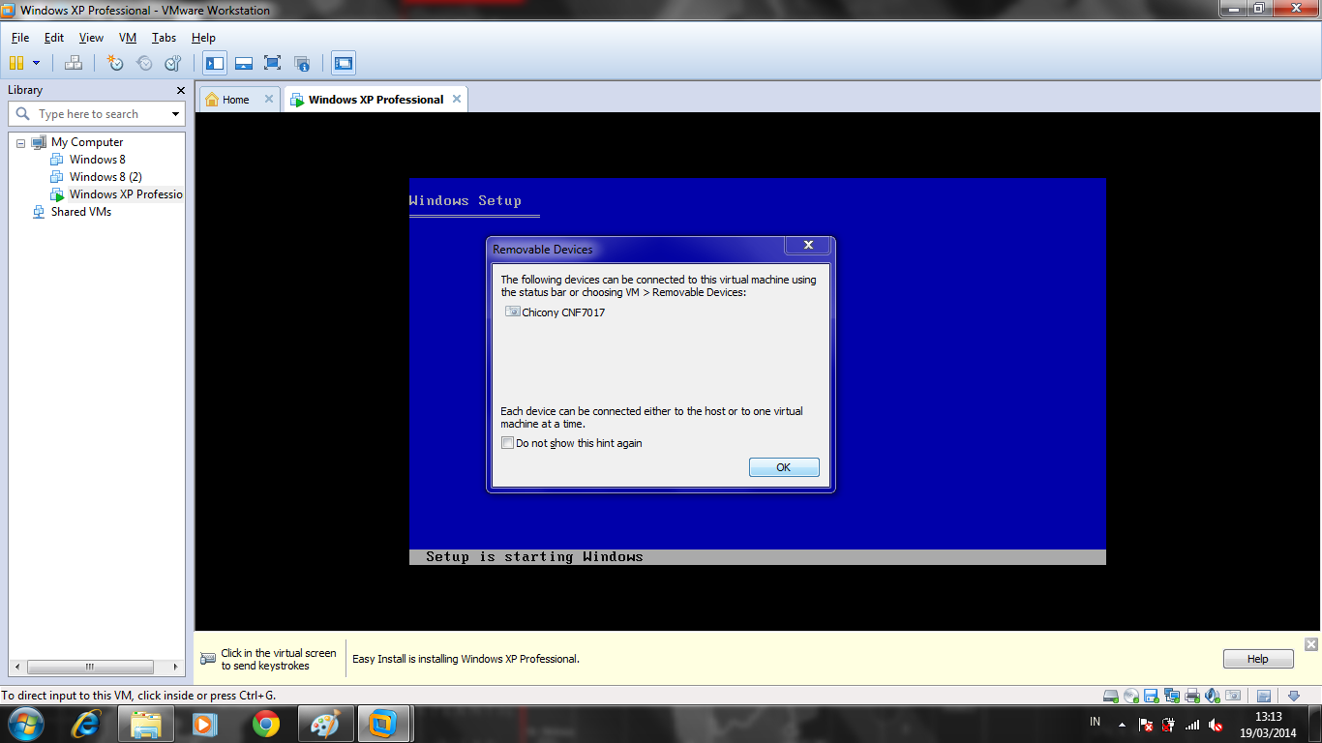
Task: Switch to Unity mode via the toolbar icon
Action: pyautogui.click(x=300, y=63)
